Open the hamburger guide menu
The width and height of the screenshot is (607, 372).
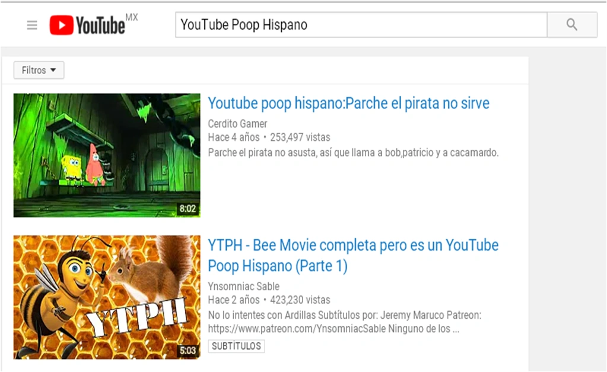32,25
